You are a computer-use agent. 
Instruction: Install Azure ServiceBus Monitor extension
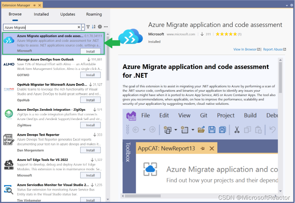click(x=91, y=200)
